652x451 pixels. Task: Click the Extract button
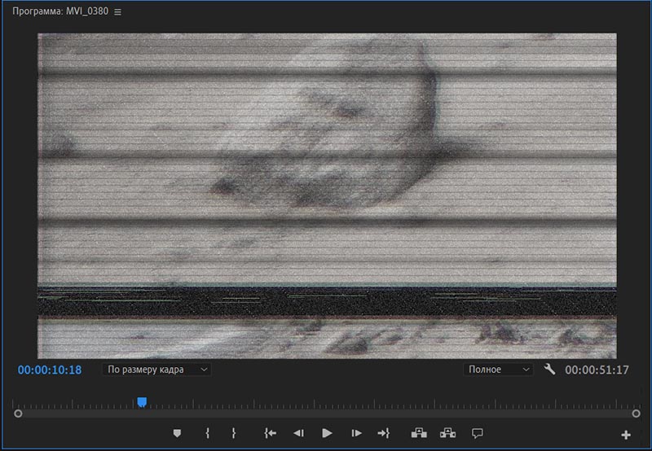(447, 433)
